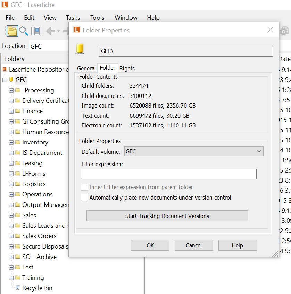The height and width of the screenshot is (294, 291).
Task: Click the child documents value 3100112
Action: pyautogui.click(x=140, y=96)
